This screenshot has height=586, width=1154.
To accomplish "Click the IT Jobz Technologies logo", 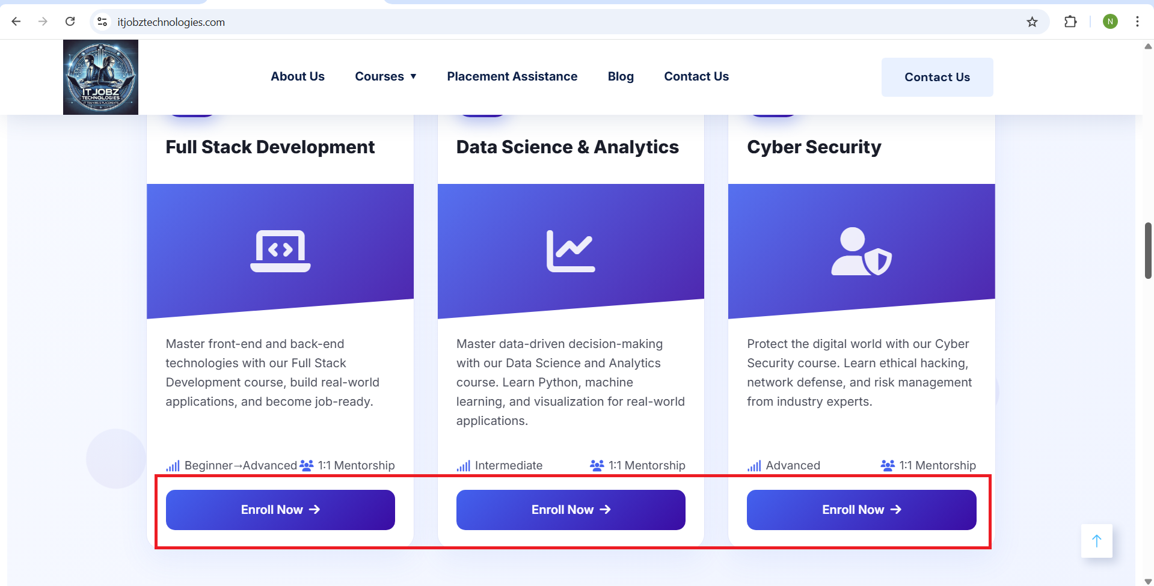I will click(100, 77).
